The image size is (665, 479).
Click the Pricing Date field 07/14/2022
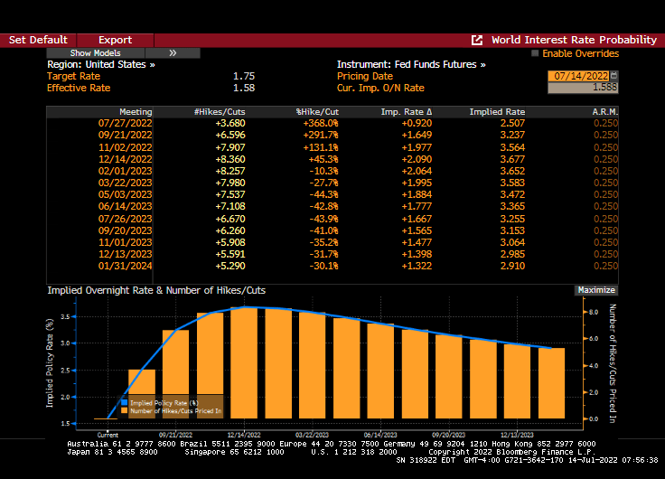pos(578,76)
